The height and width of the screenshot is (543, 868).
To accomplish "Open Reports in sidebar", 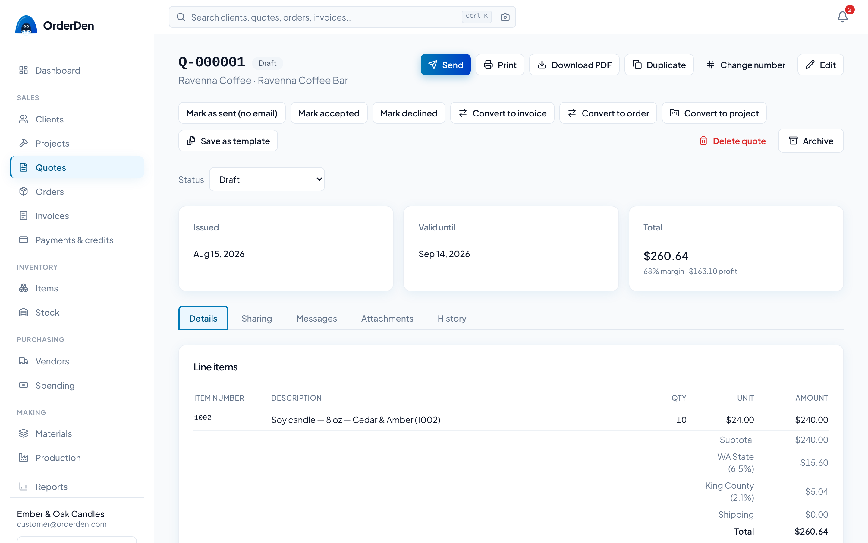I will click(77, 487).
